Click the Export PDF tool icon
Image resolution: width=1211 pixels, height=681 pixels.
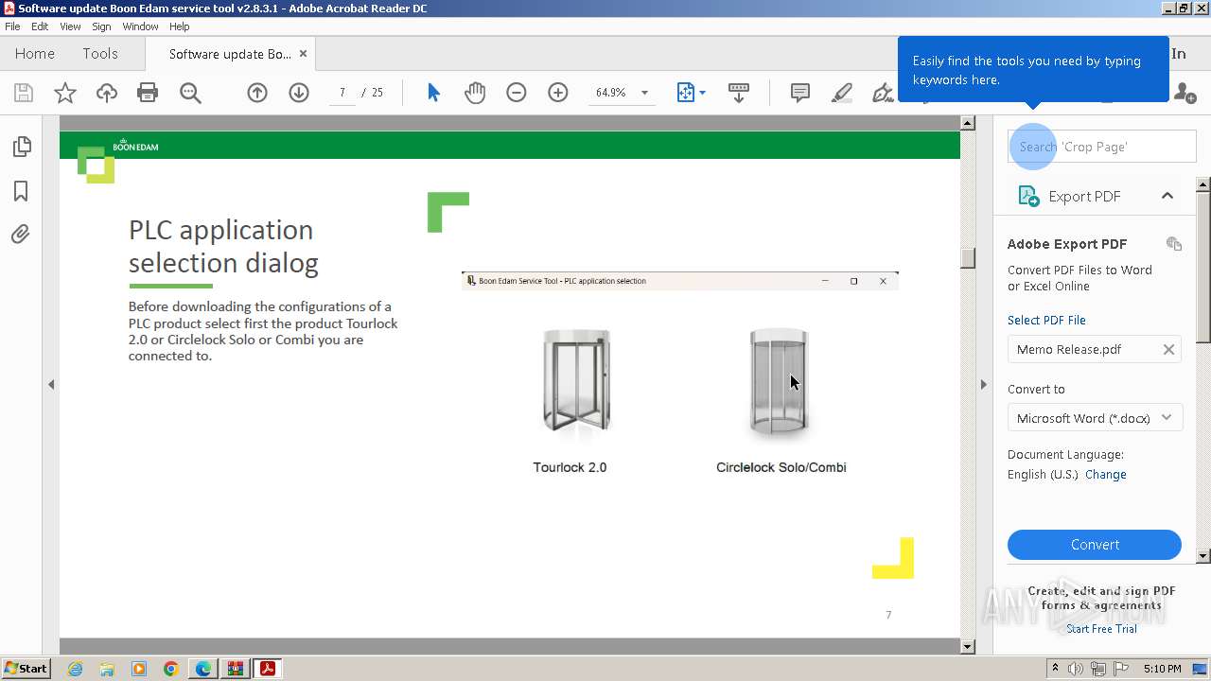1028,196
